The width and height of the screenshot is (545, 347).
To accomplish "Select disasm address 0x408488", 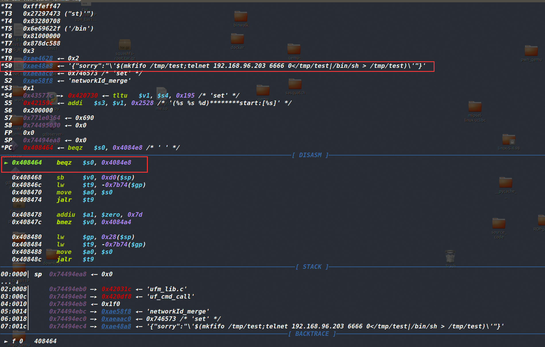I will tap(27, 252).
